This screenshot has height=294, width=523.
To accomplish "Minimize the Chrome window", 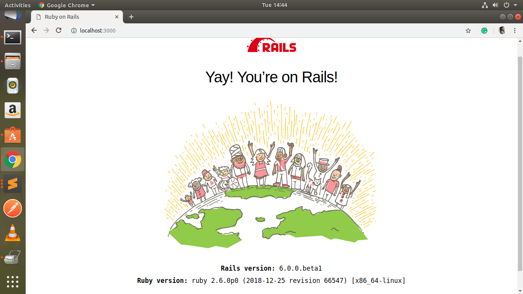I will (503, 17).
